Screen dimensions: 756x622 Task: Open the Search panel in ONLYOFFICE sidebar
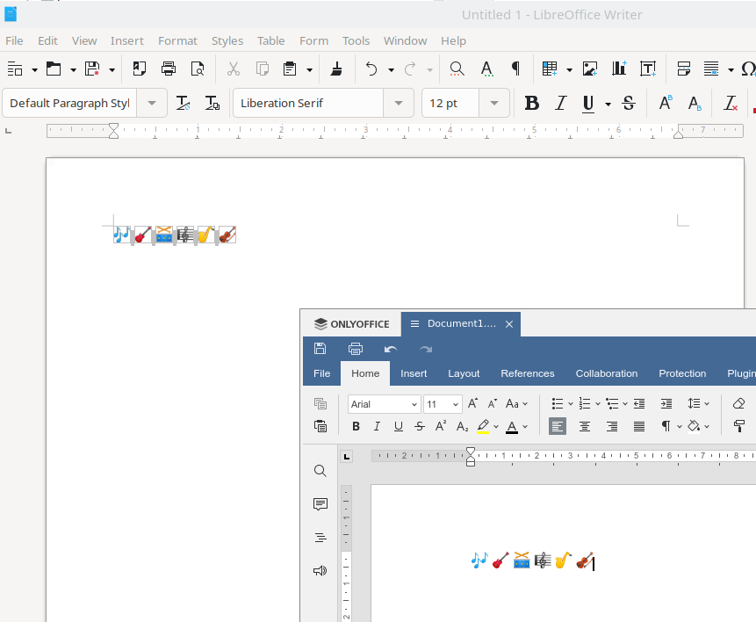320,471
